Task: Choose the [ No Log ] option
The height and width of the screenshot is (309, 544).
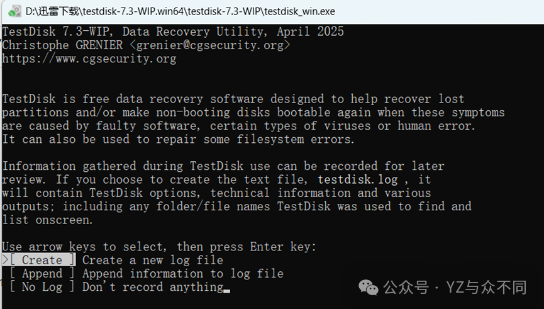Action: coord(42,287)
